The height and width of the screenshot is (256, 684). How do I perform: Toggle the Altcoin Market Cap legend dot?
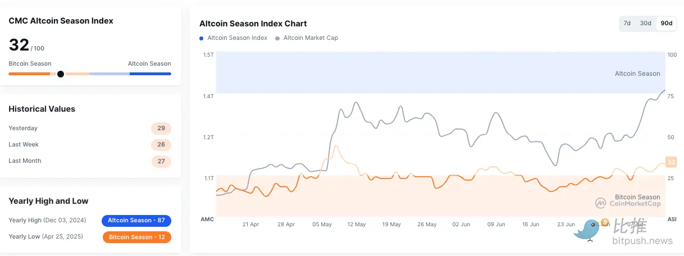pos(277,38)
